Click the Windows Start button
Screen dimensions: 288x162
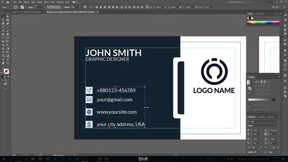3,159
